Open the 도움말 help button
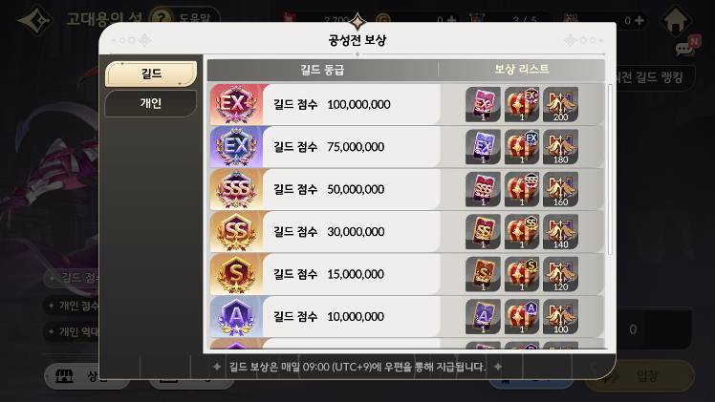The height and width of the screenshot is (402, 715). click(x=184, y=18)
